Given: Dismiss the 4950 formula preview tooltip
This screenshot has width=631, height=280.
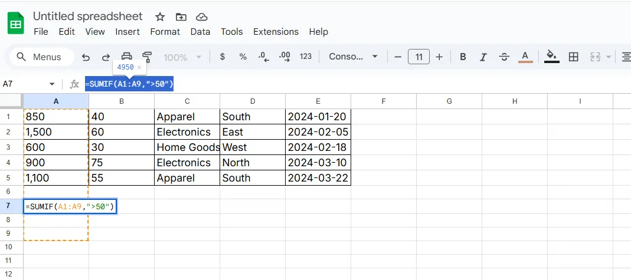Looking at the screenshot, I should pyautogui.click(x=139, y=68).
